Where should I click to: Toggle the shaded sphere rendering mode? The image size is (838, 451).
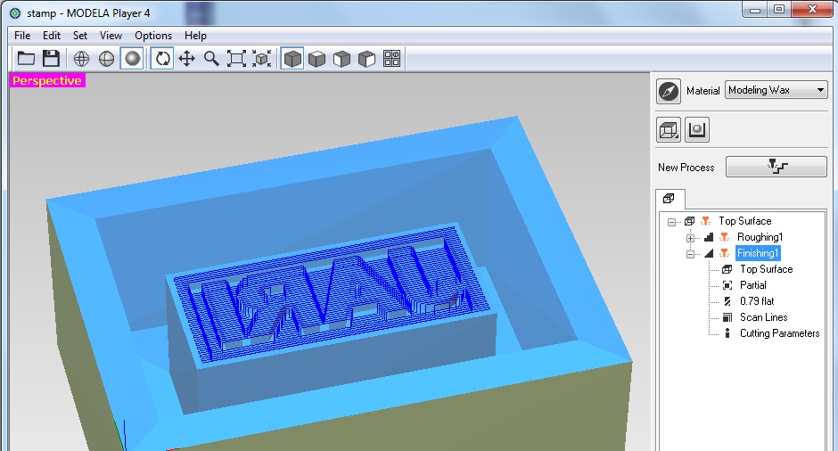click(x=132, y=58)
